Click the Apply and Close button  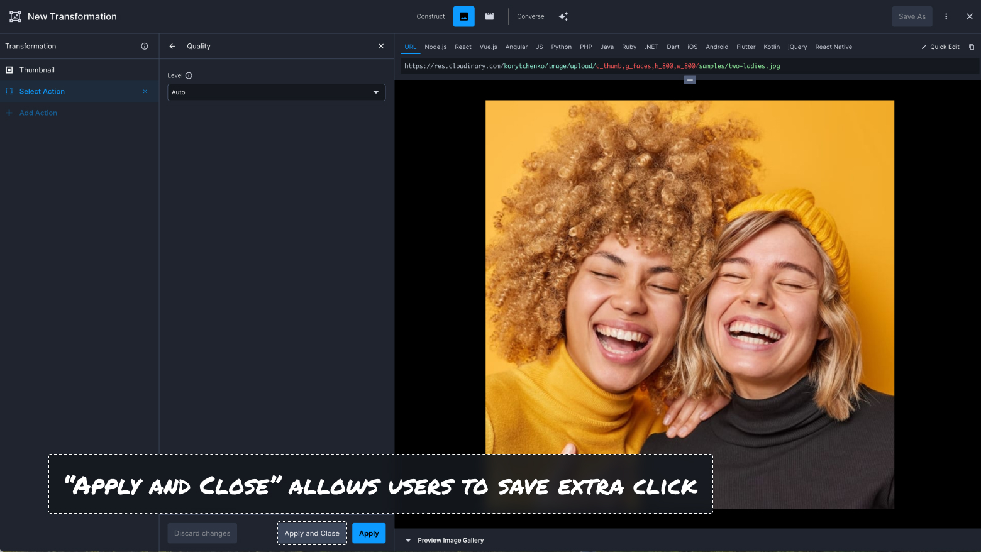click(312, 533)
